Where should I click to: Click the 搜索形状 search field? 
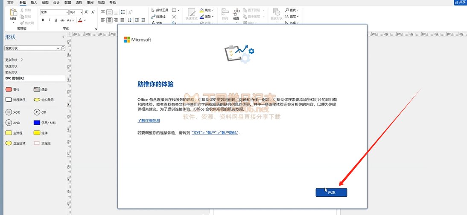pos(32,49)
